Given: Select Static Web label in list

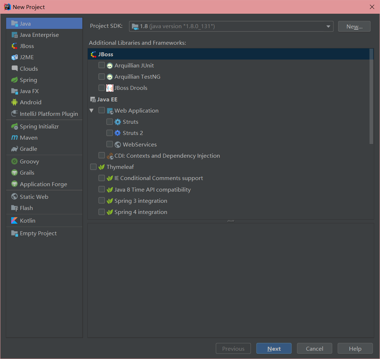Looking at the screenshot, I should (x=34, y=197).
